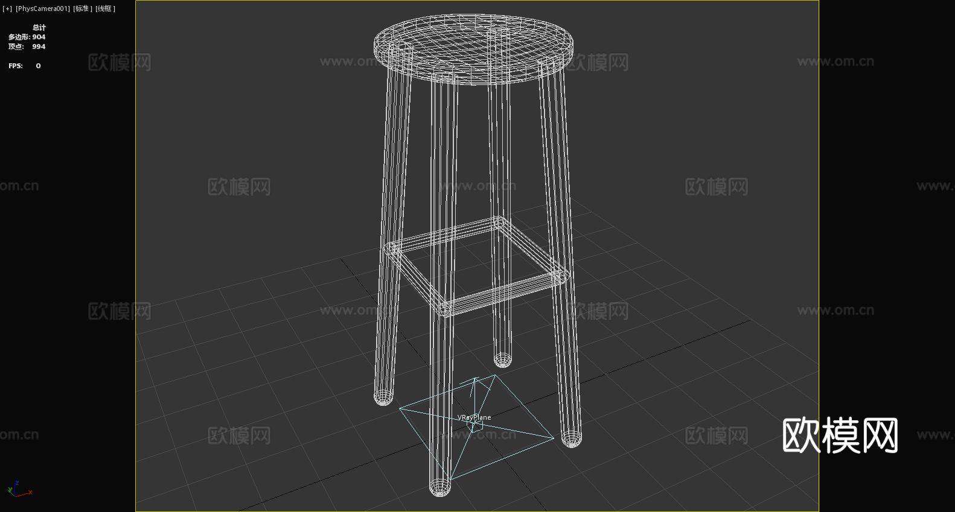Open the PhysCamera001 viewport view menu
The height and width of the screenshot is (512, 955).
[43, 8]
